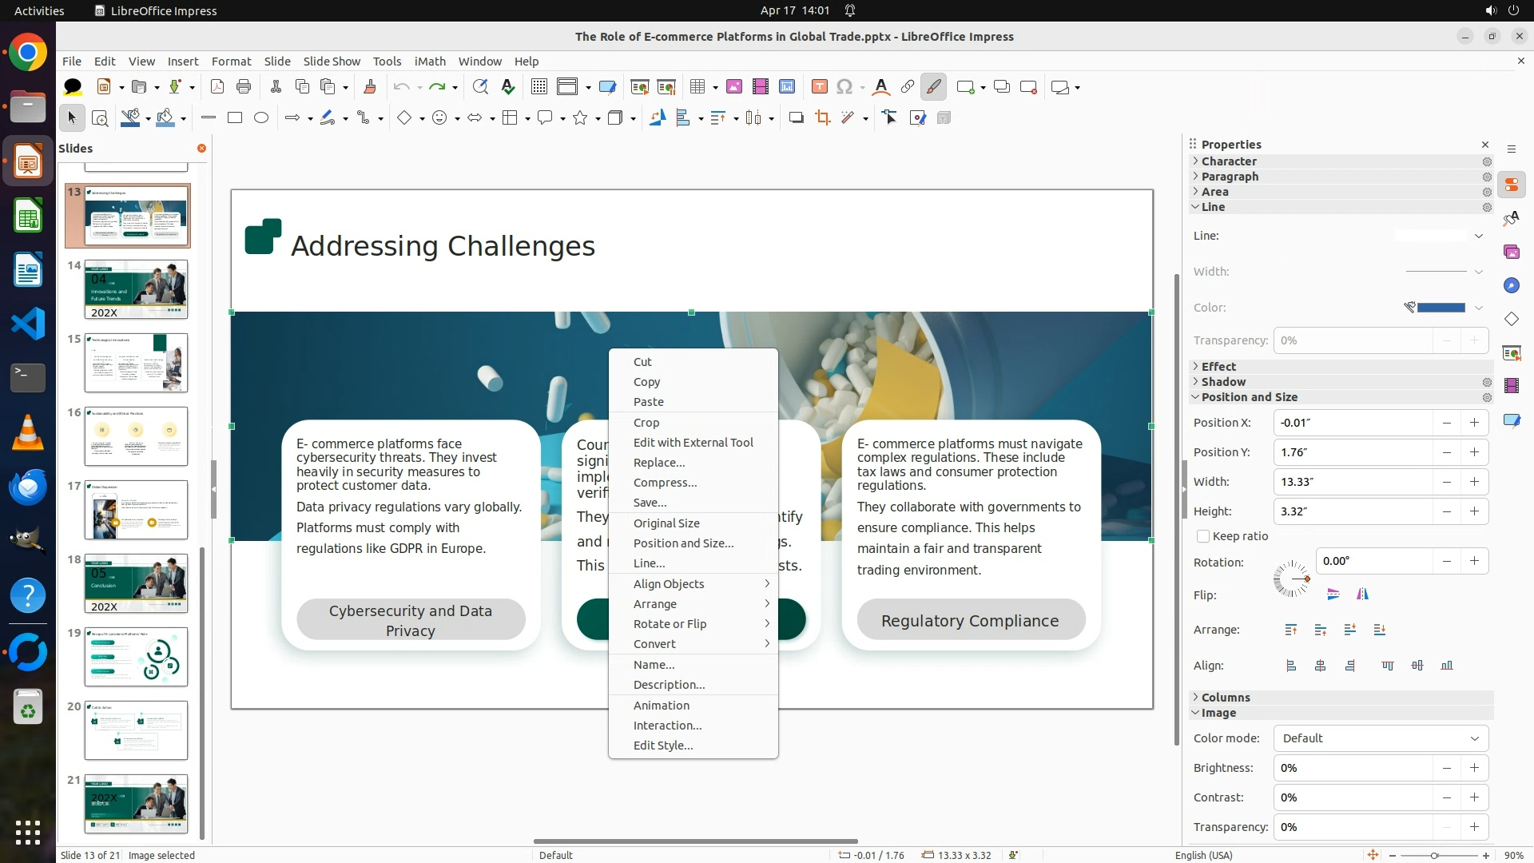The width and height of the screenshot is (1534, 863).
Task: Click the line Color swatch
Action: pyautogui.click(x=1441, y=308)
